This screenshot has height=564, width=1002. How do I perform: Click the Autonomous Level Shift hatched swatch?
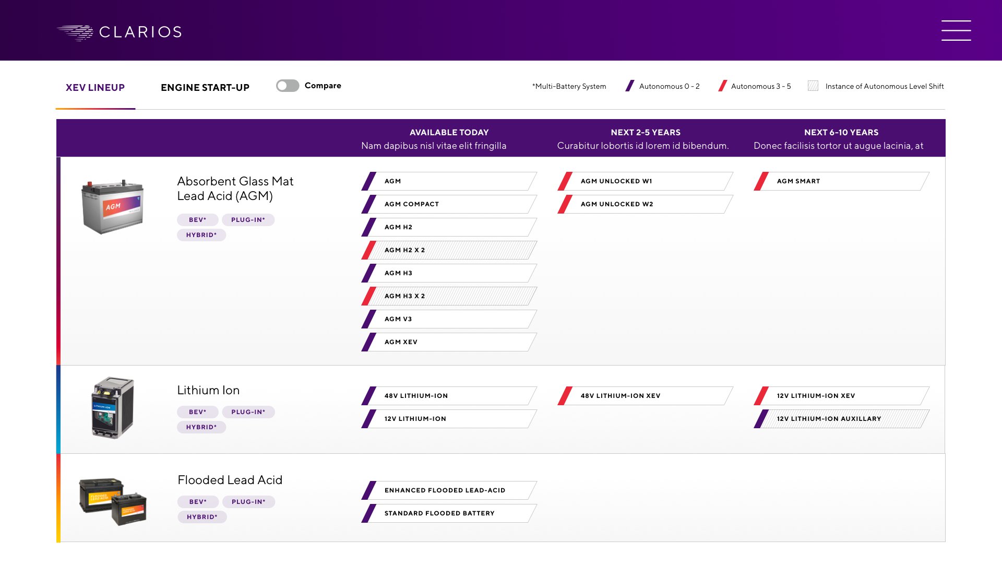tap(813, 86)
